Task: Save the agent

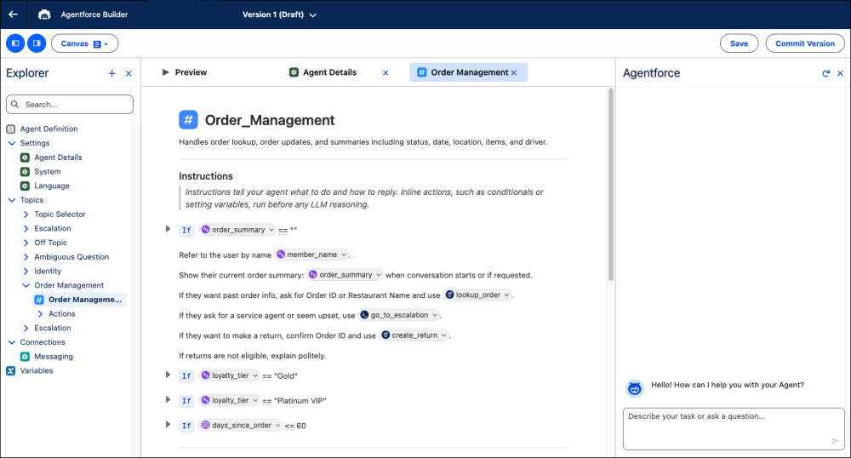Action: click(739, 43)
